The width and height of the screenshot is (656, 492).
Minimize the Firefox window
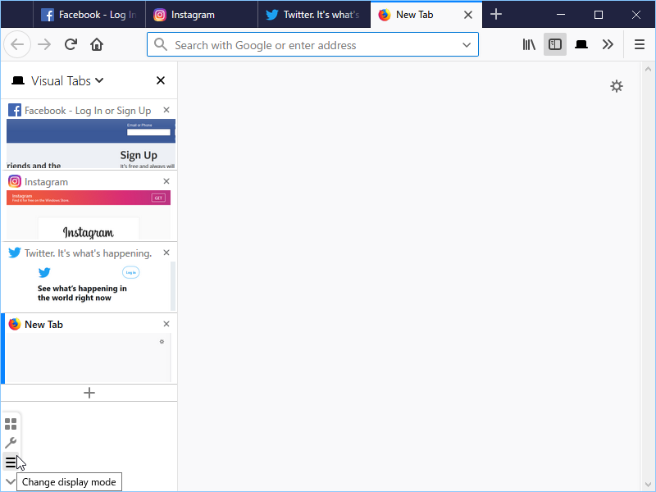coord(561,15)
